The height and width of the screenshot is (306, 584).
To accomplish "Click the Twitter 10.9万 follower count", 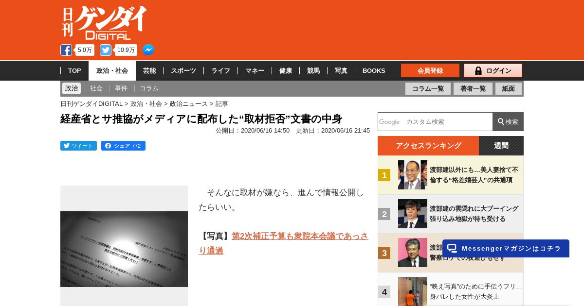I will [x=126, y=50].
